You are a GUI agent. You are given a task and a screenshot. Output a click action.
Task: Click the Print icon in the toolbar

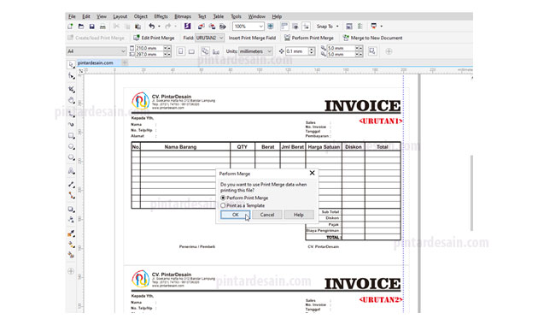(x=102, y=27)
